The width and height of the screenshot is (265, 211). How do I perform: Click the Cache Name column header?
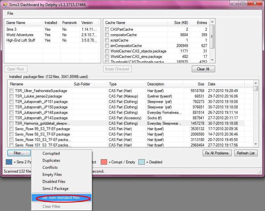(135, 23)
